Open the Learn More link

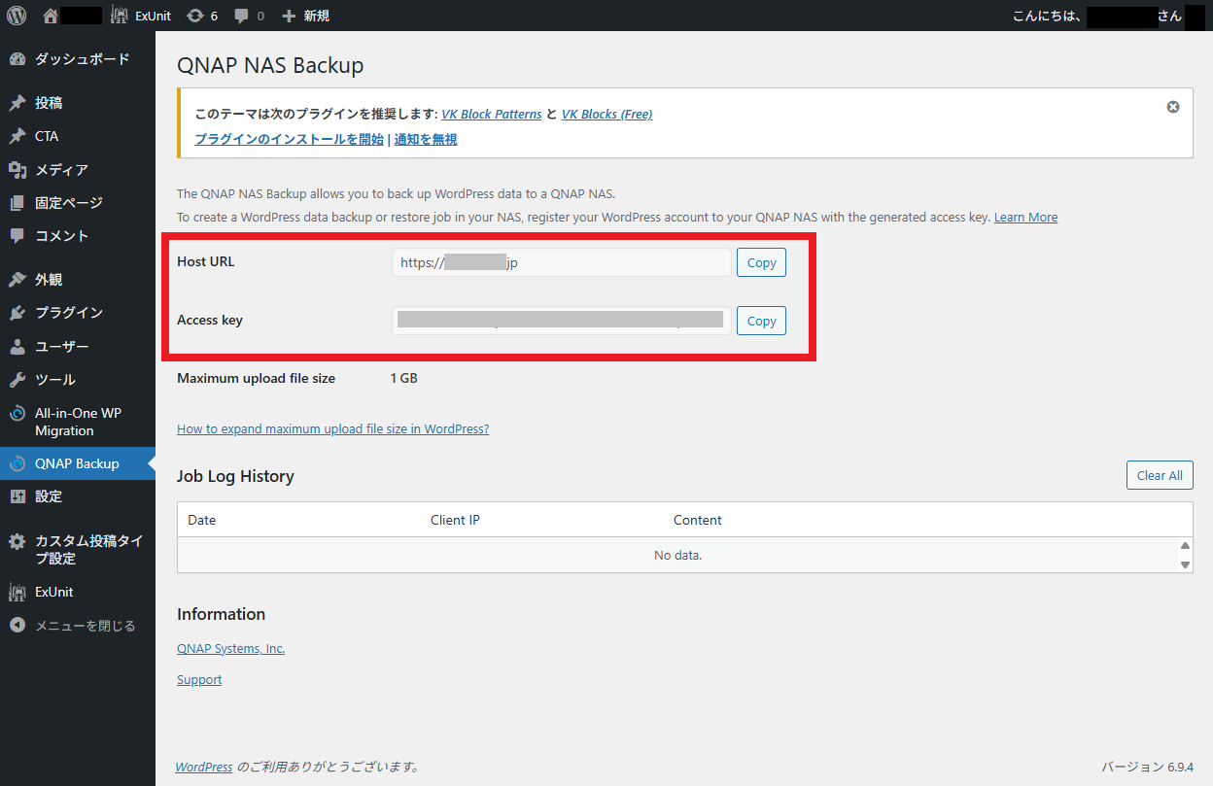coord(1025,218)
